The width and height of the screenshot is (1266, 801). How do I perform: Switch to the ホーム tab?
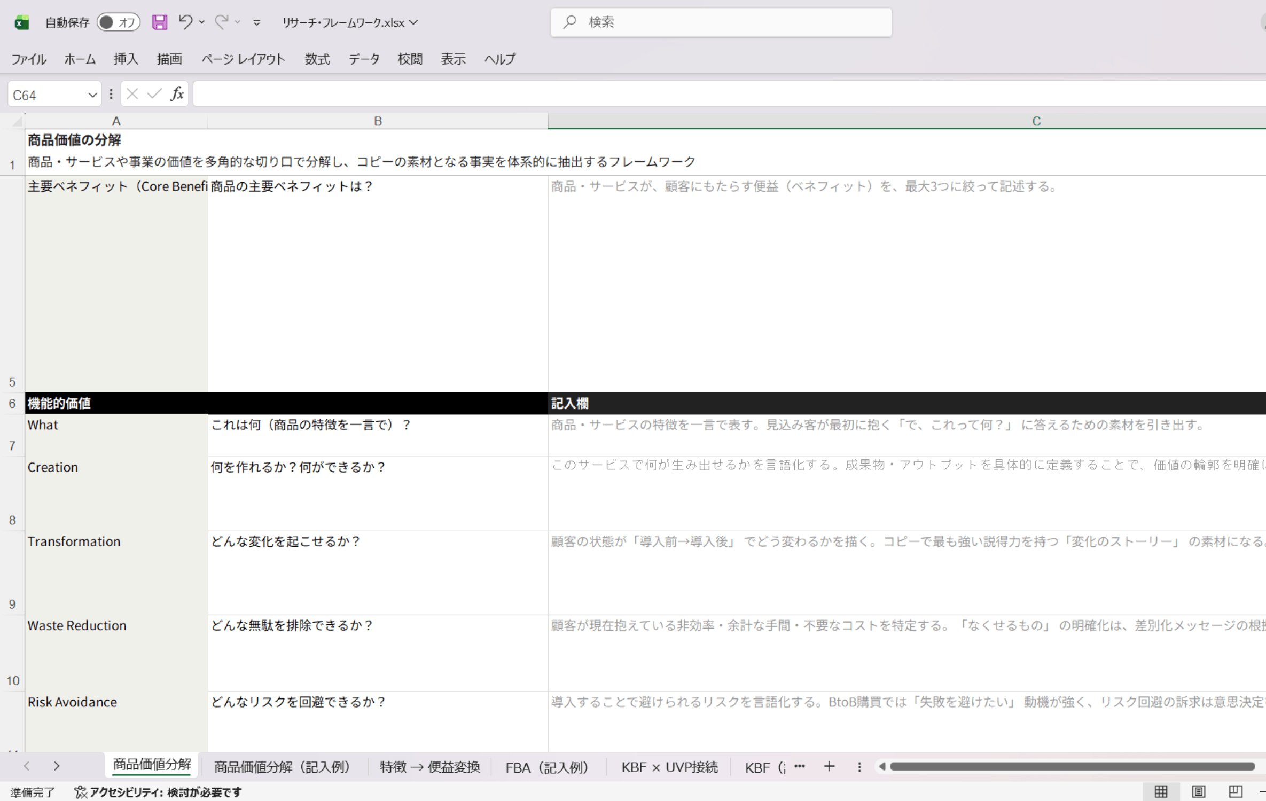[x=80, y=59]
